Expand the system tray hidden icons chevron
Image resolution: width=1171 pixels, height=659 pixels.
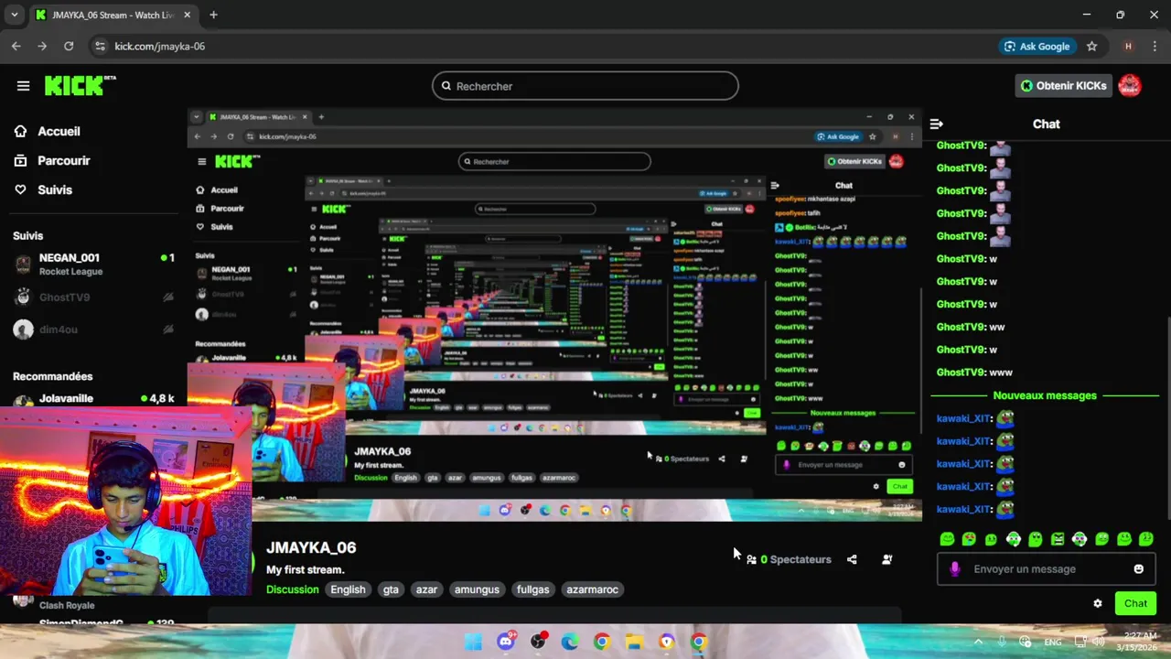coord(978,642)
